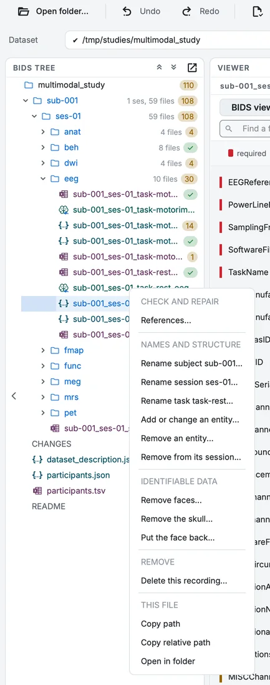The height and width of the screenshot is (685, 270).
Task: Select README file in tree
Action: [x=49, y=506]
